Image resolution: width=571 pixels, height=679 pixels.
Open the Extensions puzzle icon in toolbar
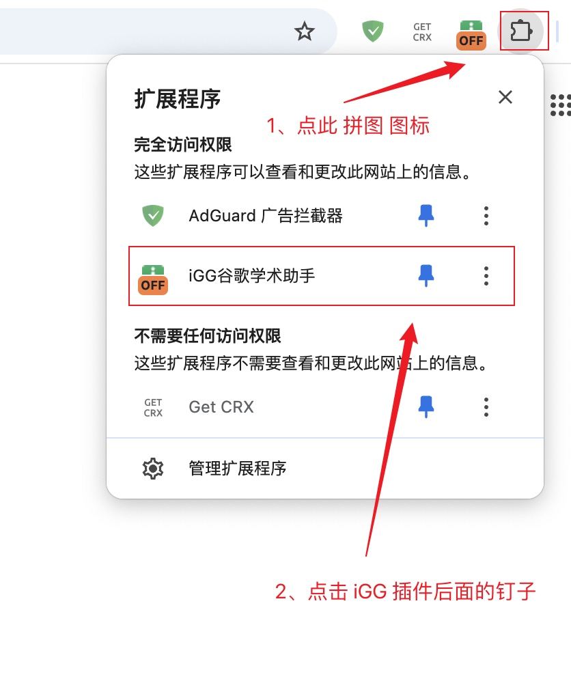point(520,31)
